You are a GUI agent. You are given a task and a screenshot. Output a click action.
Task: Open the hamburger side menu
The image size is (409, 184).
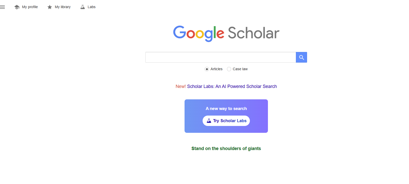pos(3,7)
